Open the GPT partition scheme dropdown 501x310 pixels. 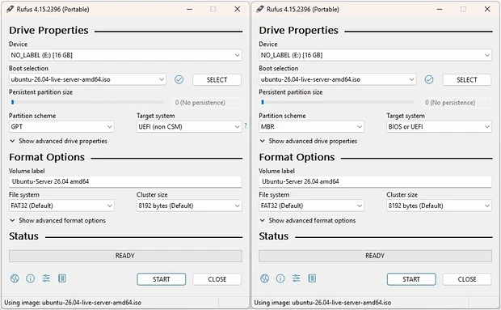click(x=61, y=127)
